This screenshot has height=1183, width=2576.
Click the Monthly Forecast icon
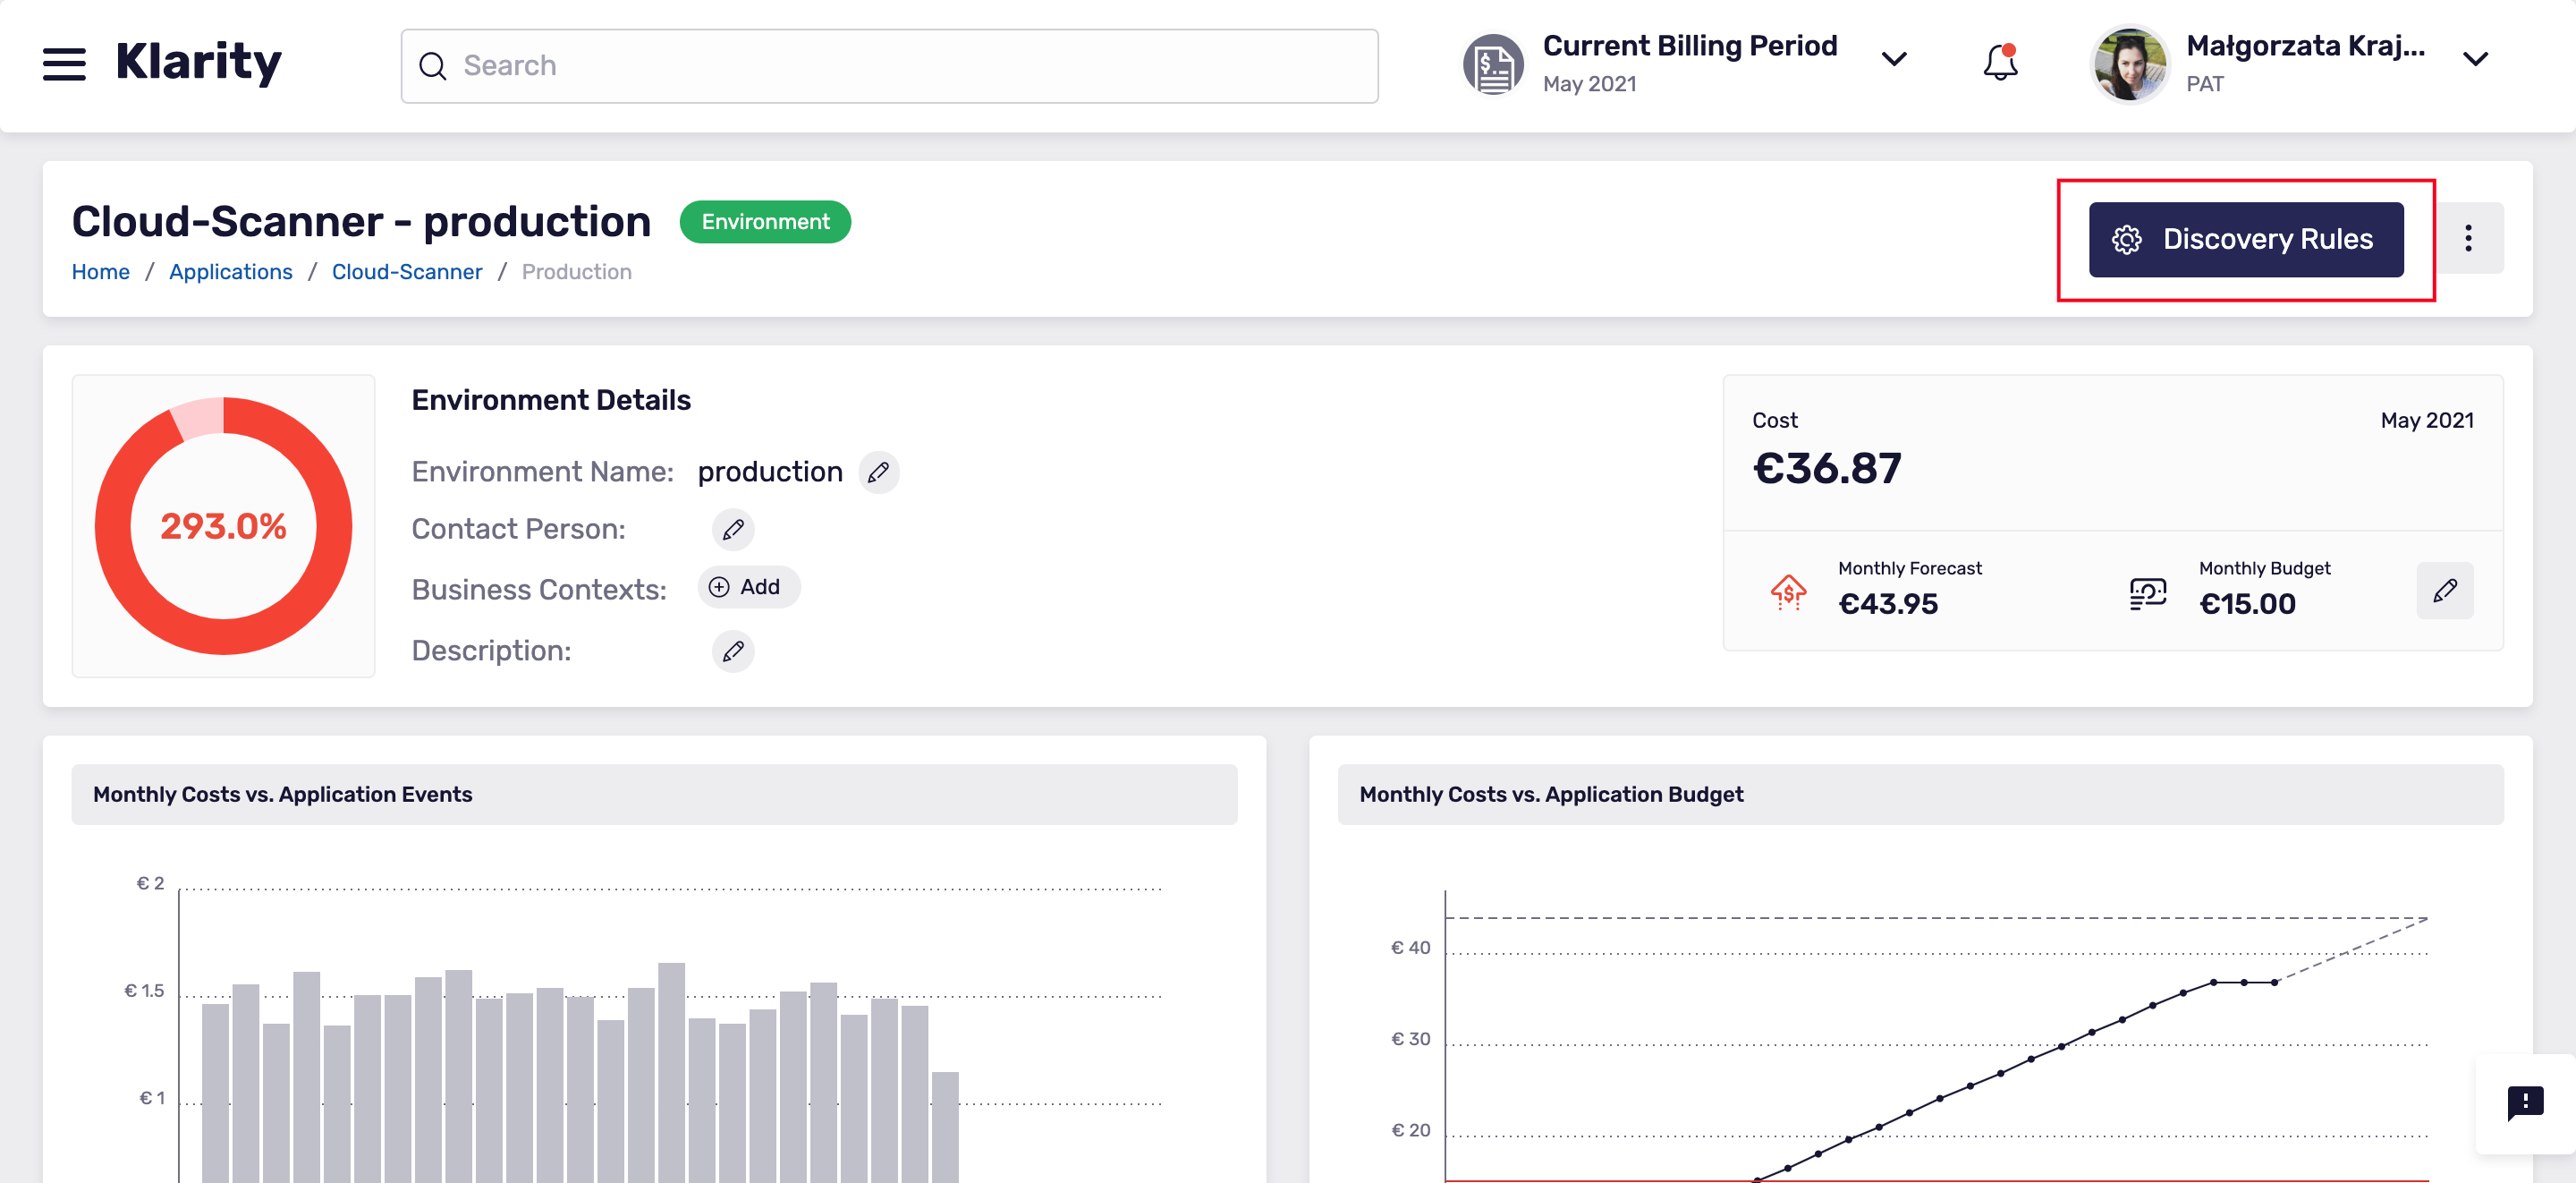(x=1788, y=592)
